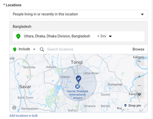The height and width of the screenshot is (119, 153).
Task: Click the map info icon
Action: (14, 108)
